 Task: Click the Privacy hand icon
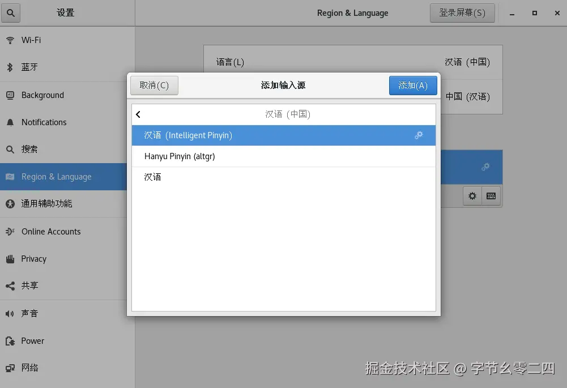pos(10,259)
